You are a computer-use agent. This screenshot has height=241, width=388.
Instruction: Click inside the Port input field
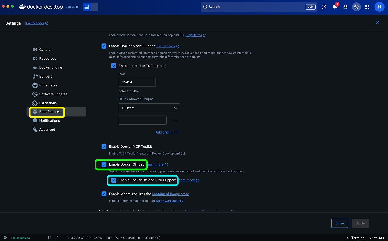[x=137, y=82]
